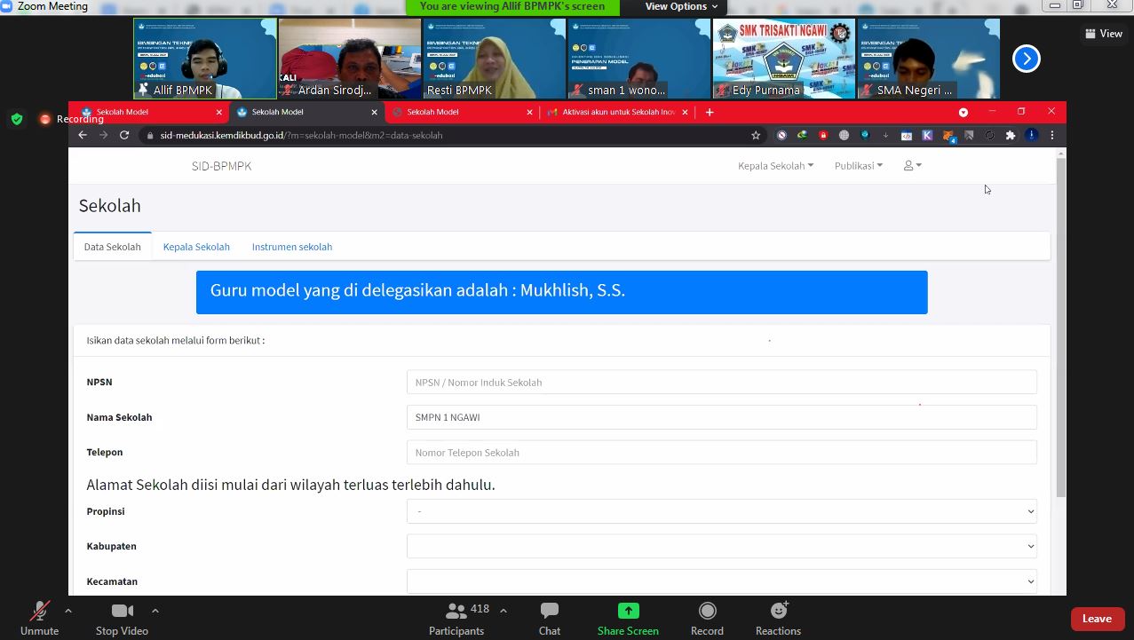Open audio options arrow beside Unmute
The height and width of the screenshot is (640, 1134).
point(68,611)
